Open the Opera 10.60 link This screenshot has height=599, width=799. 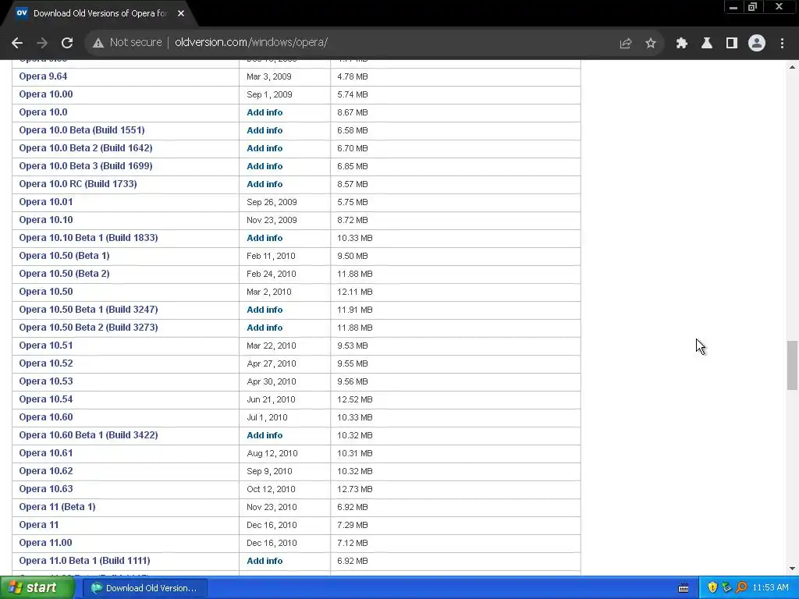point(46,417)
